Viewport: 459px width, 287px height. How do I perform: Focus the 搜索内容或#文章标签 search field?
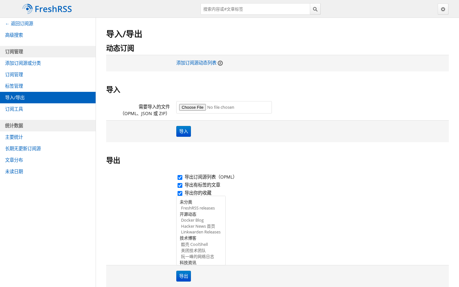[x=255, y=9]
